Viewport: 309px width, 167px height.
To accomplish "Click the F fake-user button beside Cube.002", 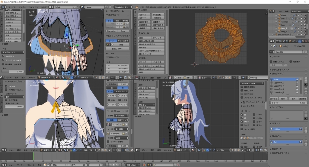I will (305, 52).
